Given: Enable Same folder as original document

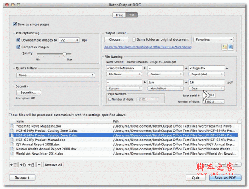Looking at the screenshot, I should 134,39.
